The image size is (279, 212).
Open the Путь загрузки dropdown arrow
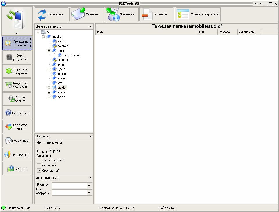click(89, 193)
